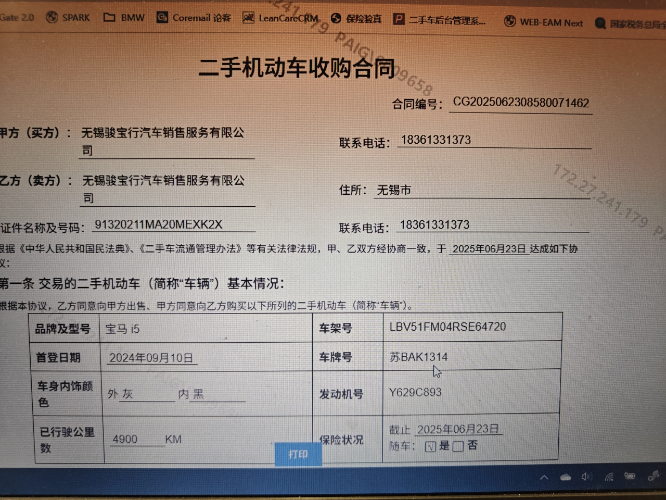The width and height of the screenshot is (666, 500).
Task: Open the battery power tray icon
Action: point(630,476)
